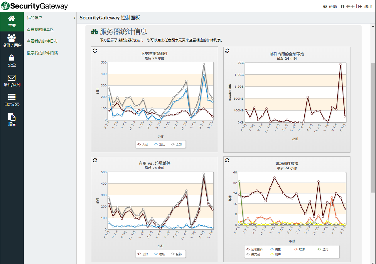This screenshot has height=264, width=376.
Task: Refresh the 有用 vs. 垃圾邮件 chart
Action: click(x=95, y=160)
